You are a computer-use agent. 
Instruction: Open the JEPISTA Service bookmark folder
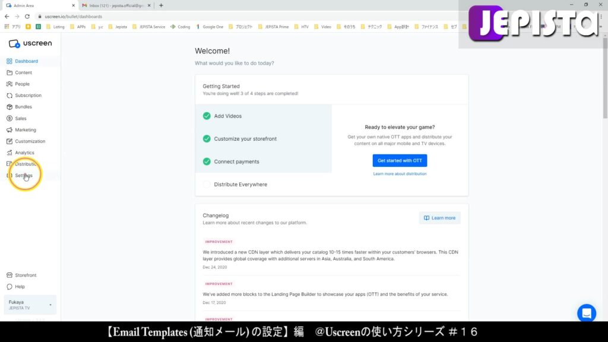click(148, 27)
